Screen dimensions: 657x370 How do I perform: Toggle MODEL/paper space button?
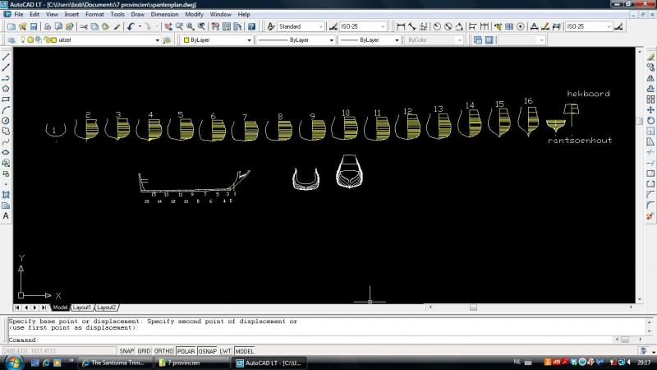coord(244,351)
